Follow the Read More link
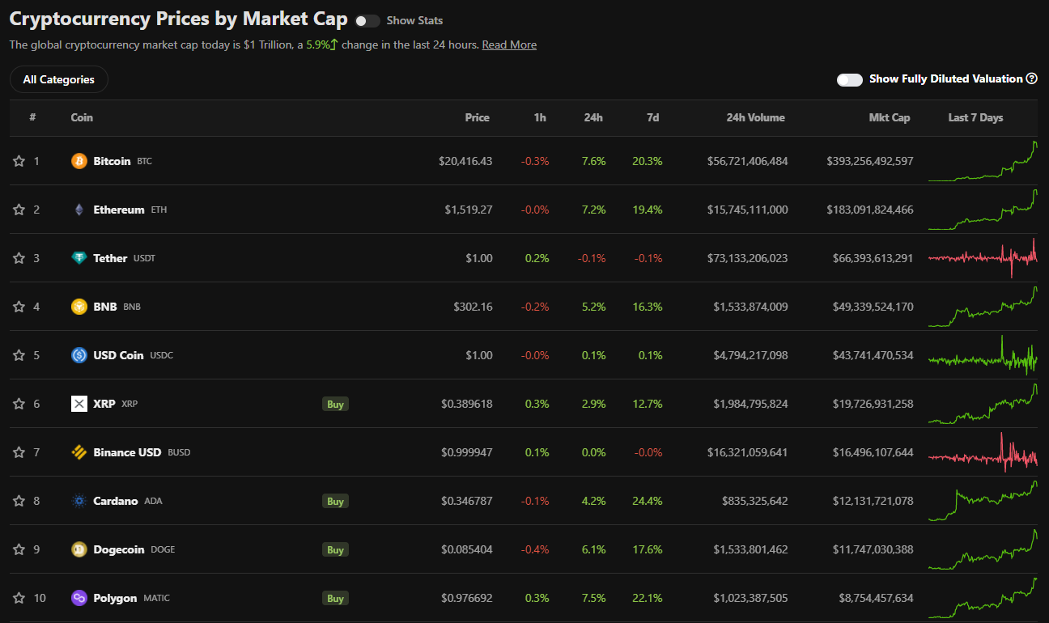This screenshot has height=623, width=1049. point(509,44)
